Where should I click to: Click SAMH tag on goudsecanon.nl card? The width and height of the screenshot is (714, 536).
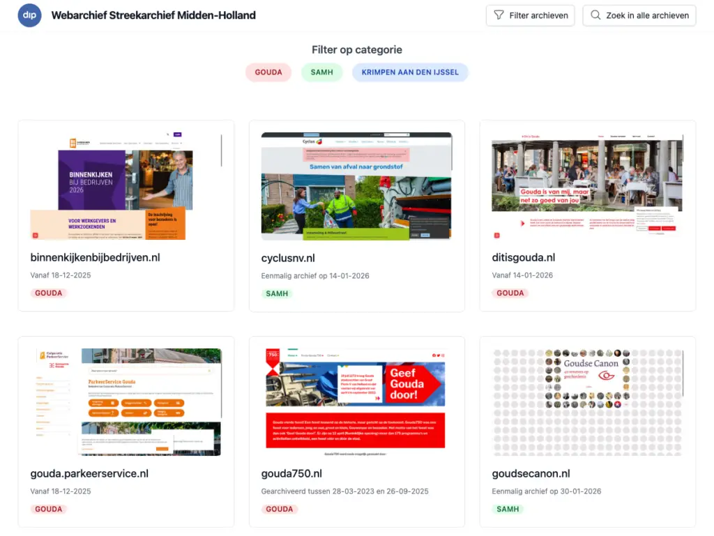(508, 509)
